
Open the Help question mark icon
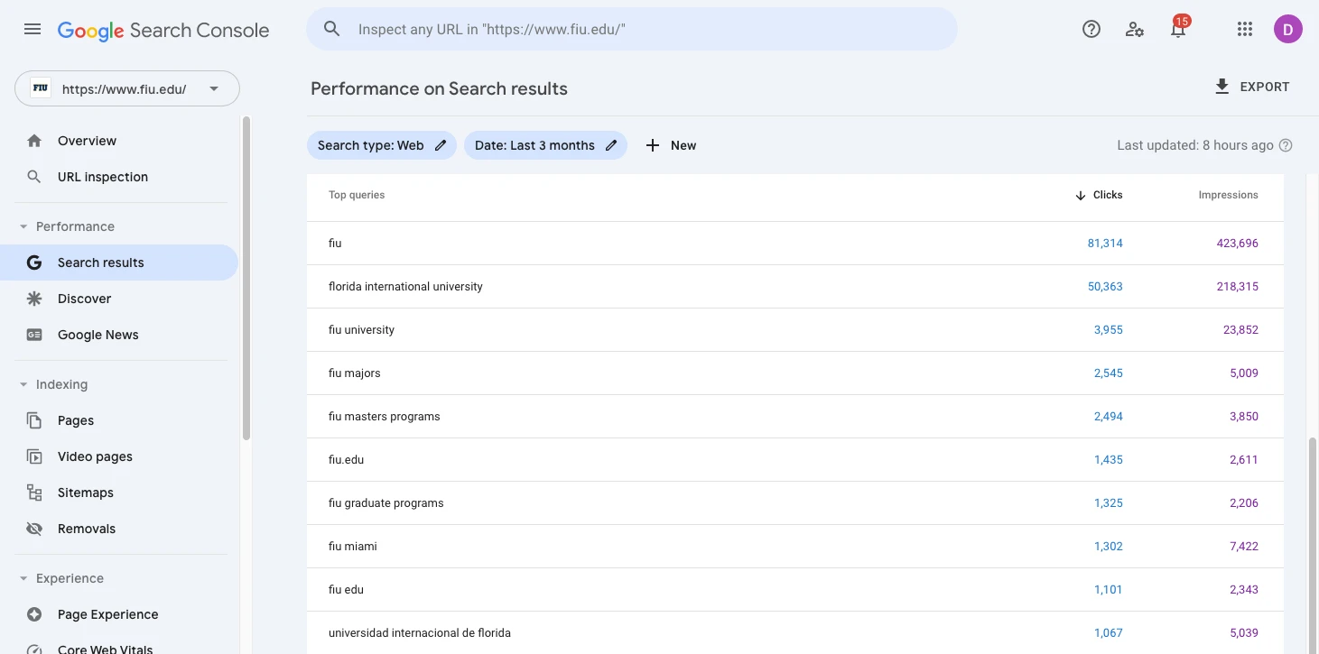(x=1091, y=29)
